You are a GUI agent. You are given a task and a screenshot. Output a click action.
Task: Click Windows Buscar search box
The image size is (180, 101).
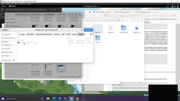[22, 98]
